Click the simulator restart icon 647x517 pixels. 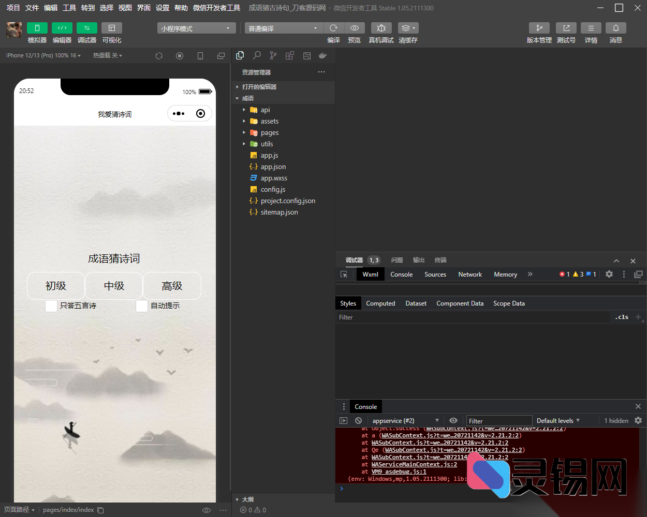[159, 55]
